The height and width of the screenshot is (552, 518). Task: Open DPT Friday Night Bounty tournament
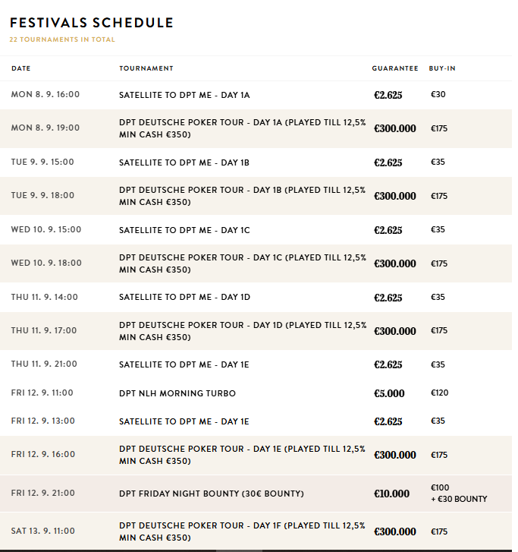pos(211,494)
